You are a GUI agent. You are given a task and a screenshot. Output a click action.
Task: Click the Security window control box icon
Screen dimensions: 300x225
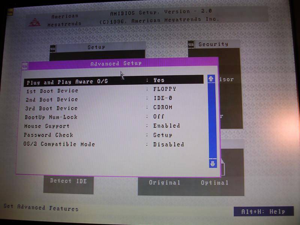[x=191, y=45]
